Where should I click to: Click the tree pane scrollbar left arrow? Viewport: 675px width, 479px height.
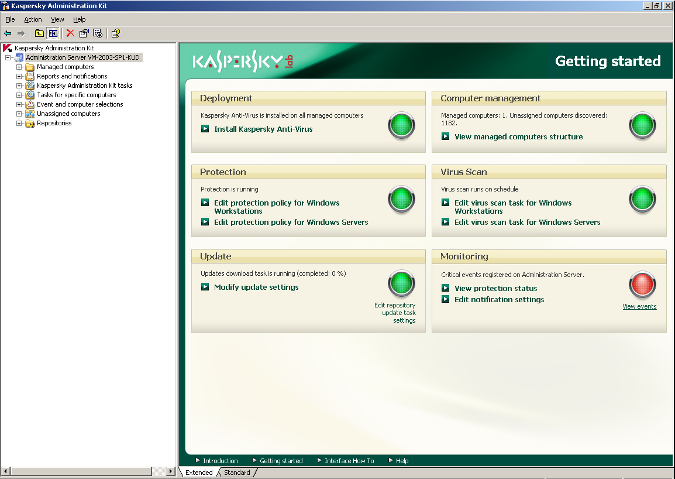(6, 471)
